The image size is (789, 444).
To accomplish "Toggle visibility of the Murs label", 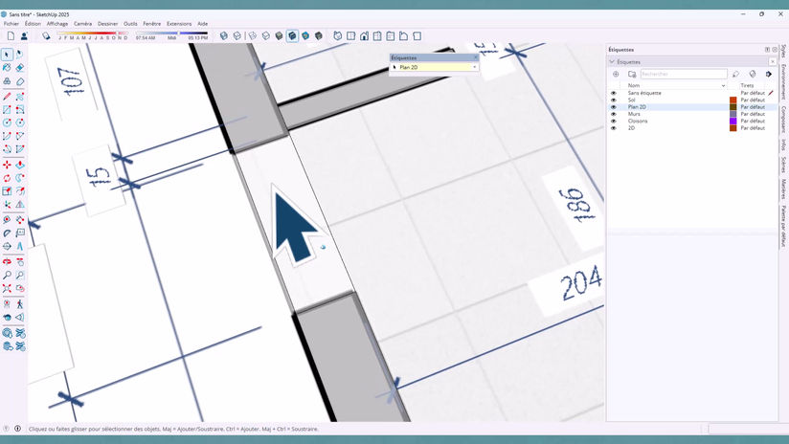I will click(614, 114).
